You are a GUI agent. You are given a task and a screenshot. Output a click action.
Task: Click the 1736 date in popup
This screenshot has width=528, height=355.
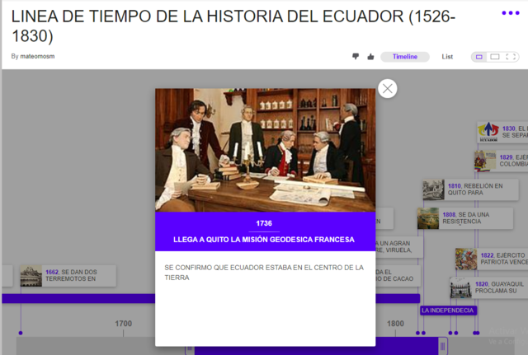click(x=264, y=223)
